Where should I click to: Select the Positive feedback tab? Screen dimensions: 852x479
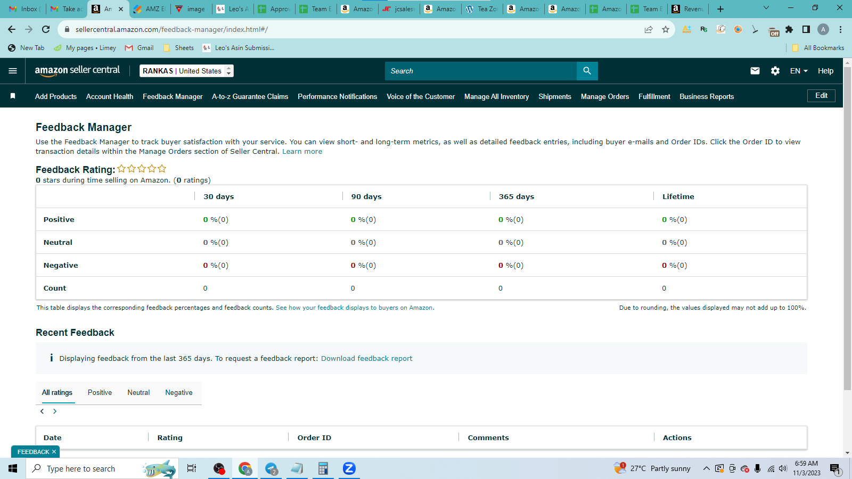click(100, 392)
